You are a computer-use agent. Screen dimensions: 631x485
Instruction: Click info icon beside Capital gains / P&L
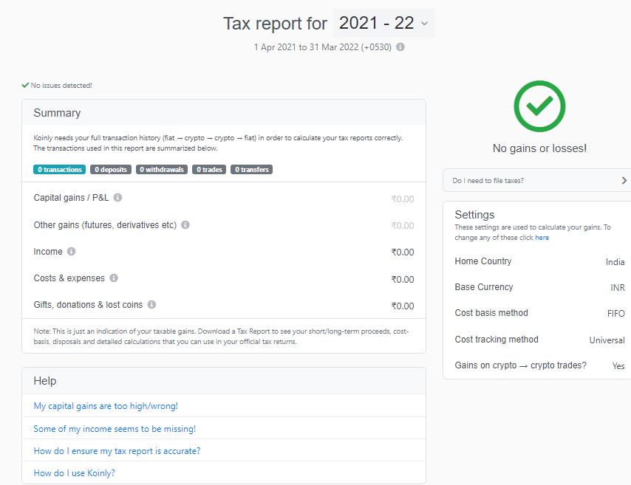(x=117, y=197)
